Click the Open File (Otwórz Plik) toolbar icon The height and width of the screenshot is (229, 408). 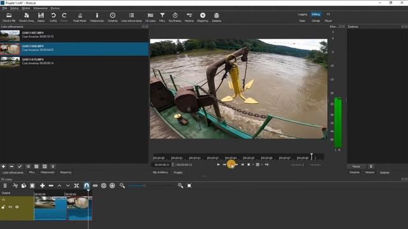[9, 15]
